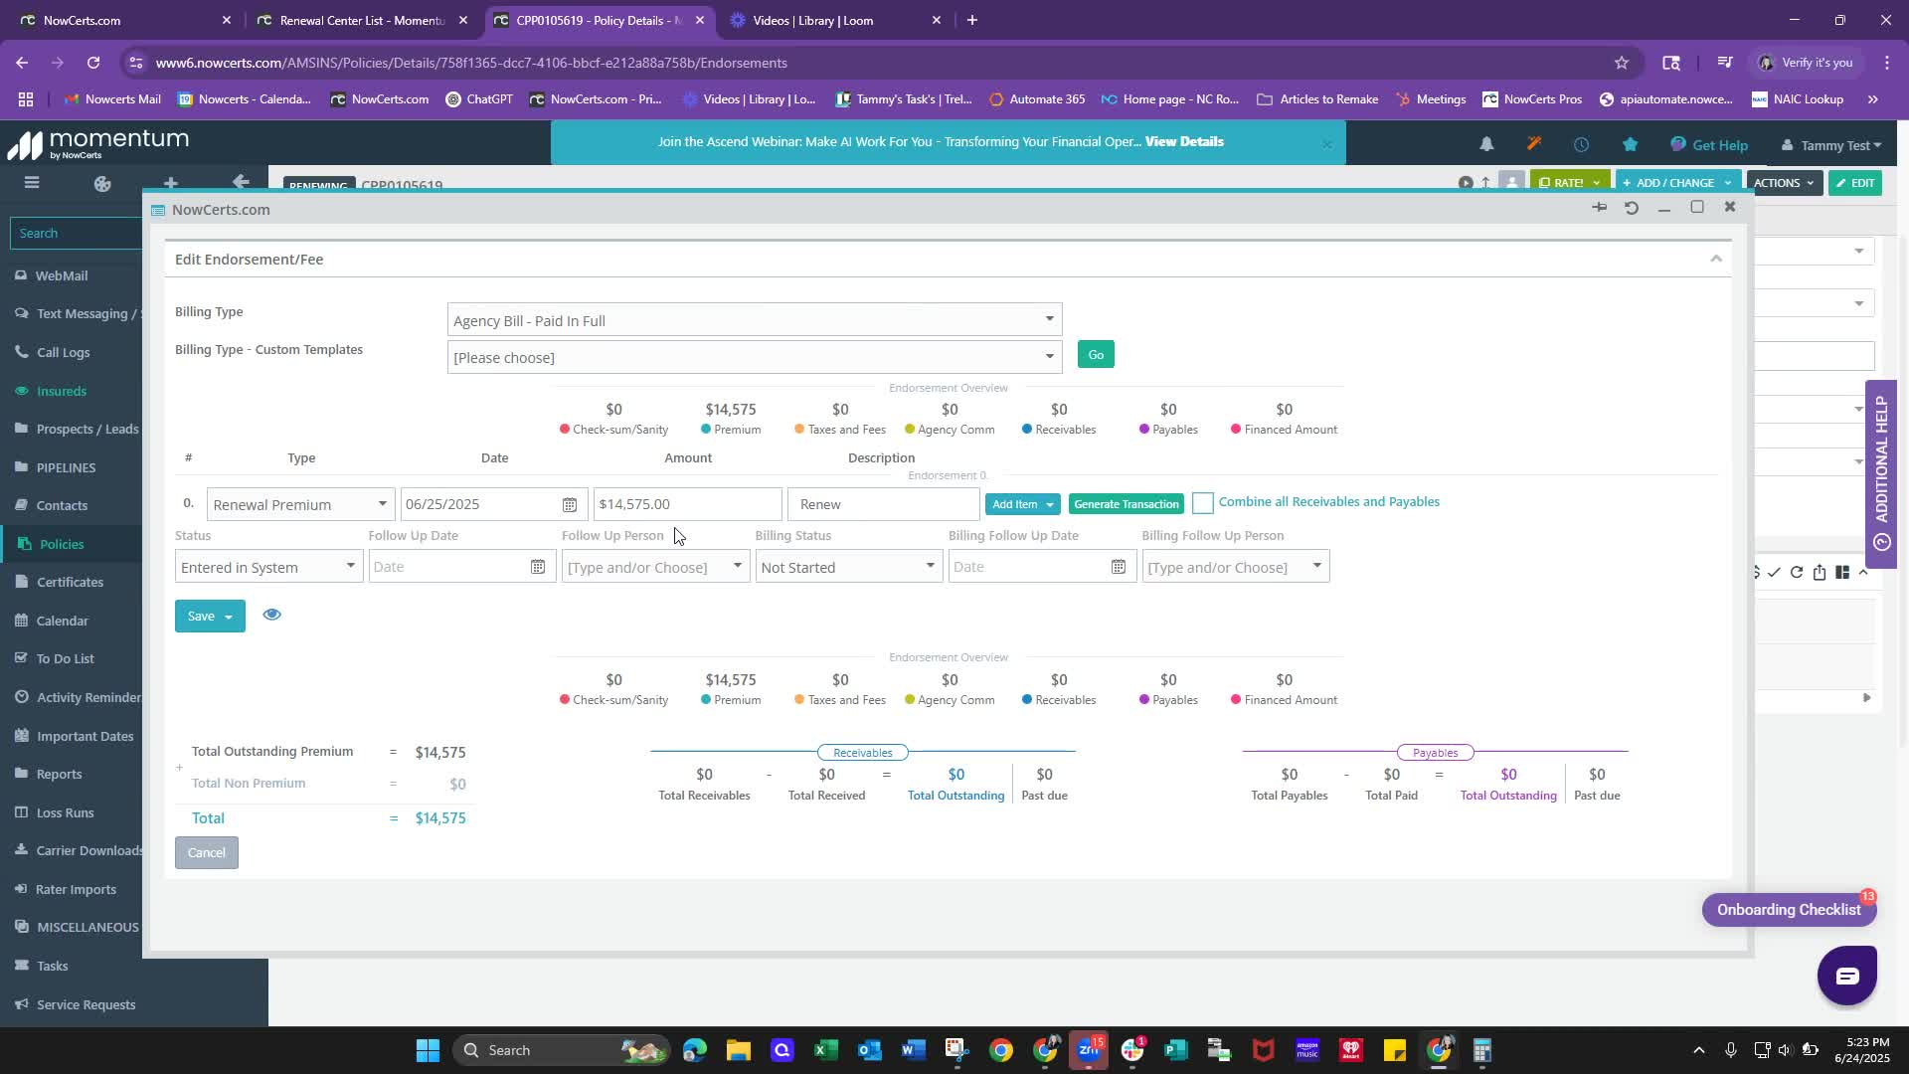Click the refresh icon in the dialog header
Viewport: 1909px width, 1074px height.
tap(1632, 208)
